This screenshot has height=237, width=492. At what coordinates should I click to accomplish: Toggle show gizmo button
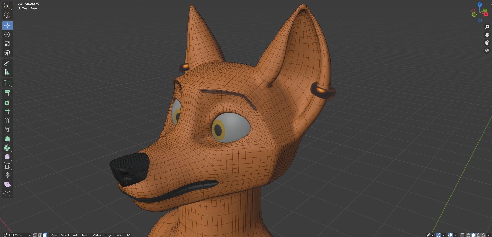click(x=438, y=235)
